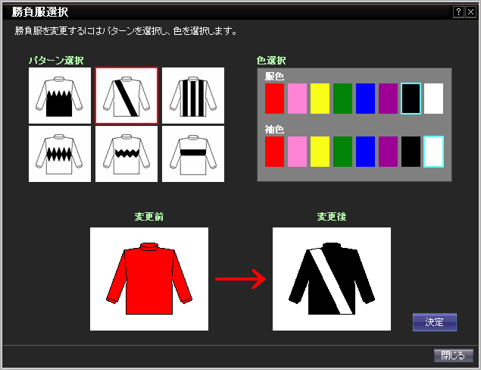Pick black for 袖色 sleeve color
This screenshot has width=481, height=370.
click(x=411, y=152)
